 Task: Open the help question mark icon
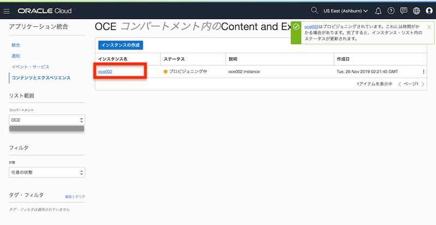pyautogui.click(x=391, y=11)
